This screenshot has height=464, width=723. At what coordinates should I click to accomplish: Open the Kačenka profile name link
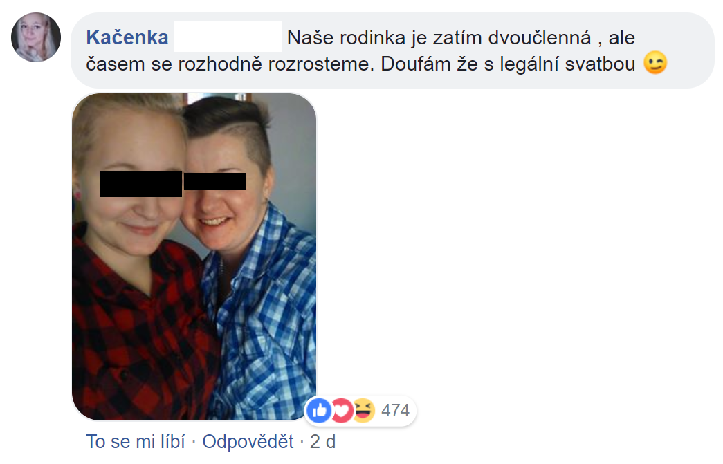[x=127, y=37]
